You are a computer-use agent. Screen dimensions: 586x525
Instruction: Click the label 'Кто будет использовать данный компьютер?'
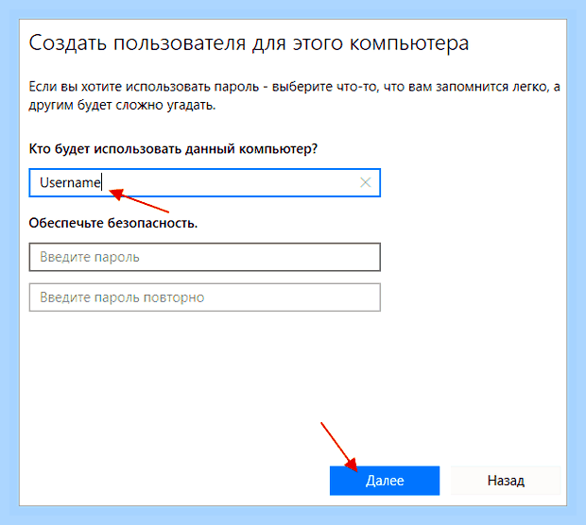point(173,149)
